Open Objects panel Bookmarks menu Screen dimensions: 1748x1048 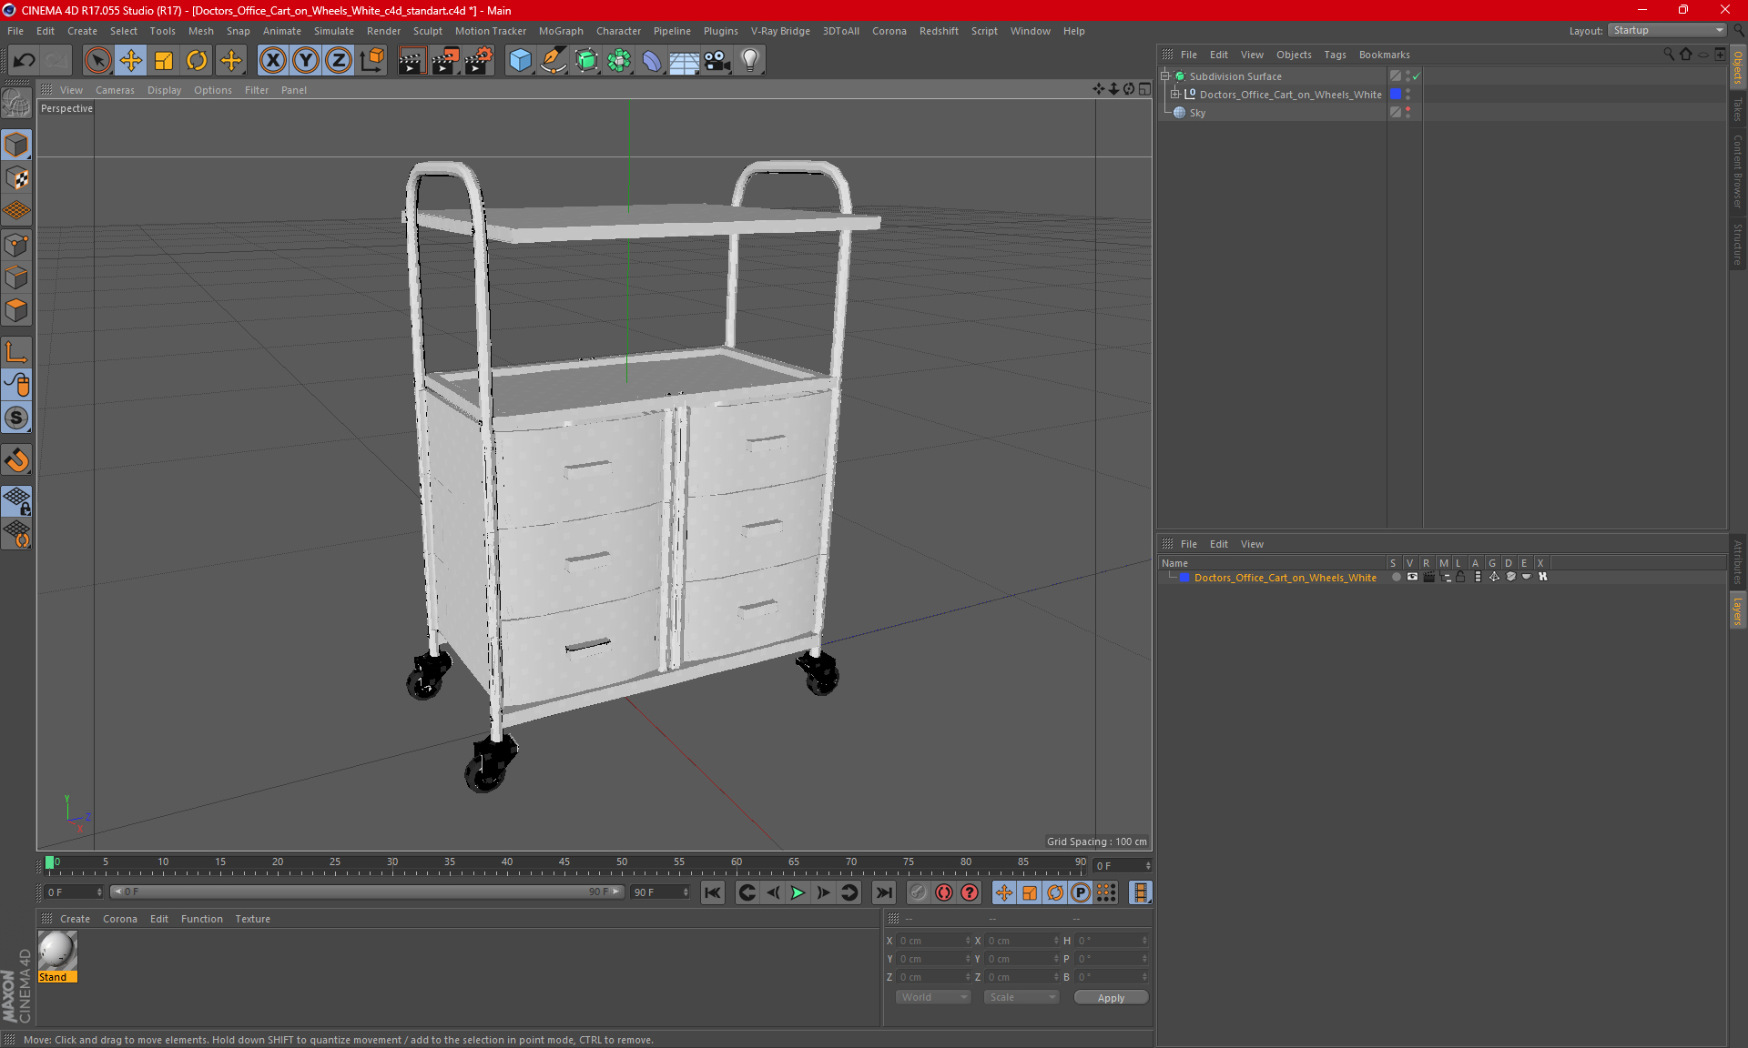tap(1384, 55)
